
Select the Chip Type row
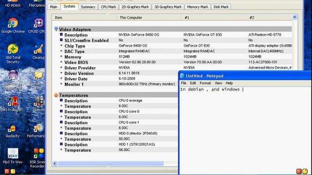tap(173, 46)
